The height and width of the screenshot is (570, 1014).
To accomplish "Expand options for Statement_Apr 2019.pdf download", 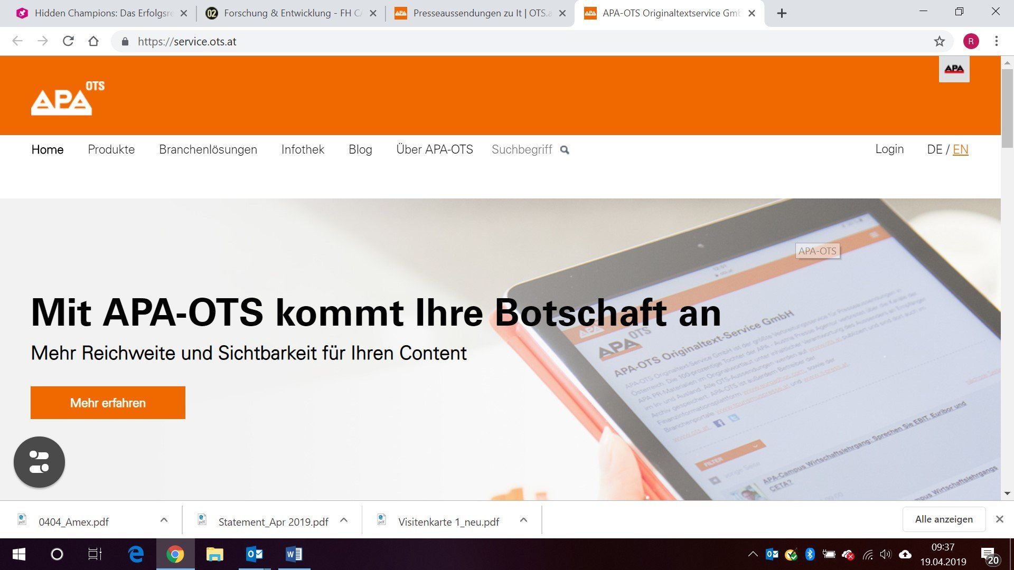I will point(344,520).
